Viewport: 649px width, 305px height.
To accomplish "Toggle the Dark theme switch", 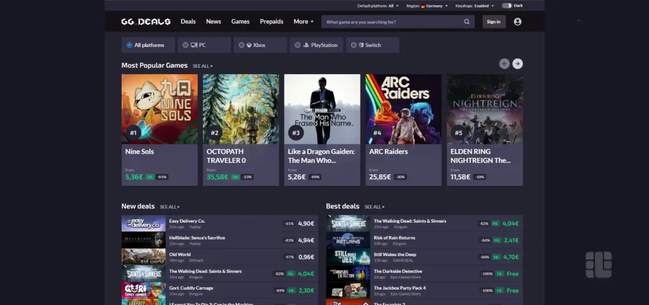I will pos(506,6).
